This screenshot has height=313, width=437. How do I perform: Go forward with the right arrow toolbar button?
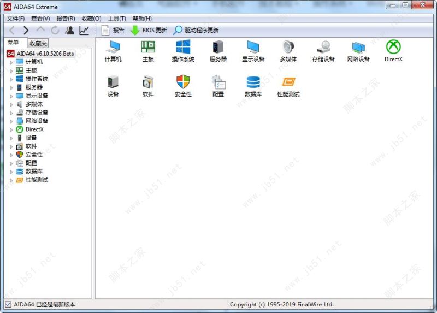pyautogui.click(x=26, y=30)
